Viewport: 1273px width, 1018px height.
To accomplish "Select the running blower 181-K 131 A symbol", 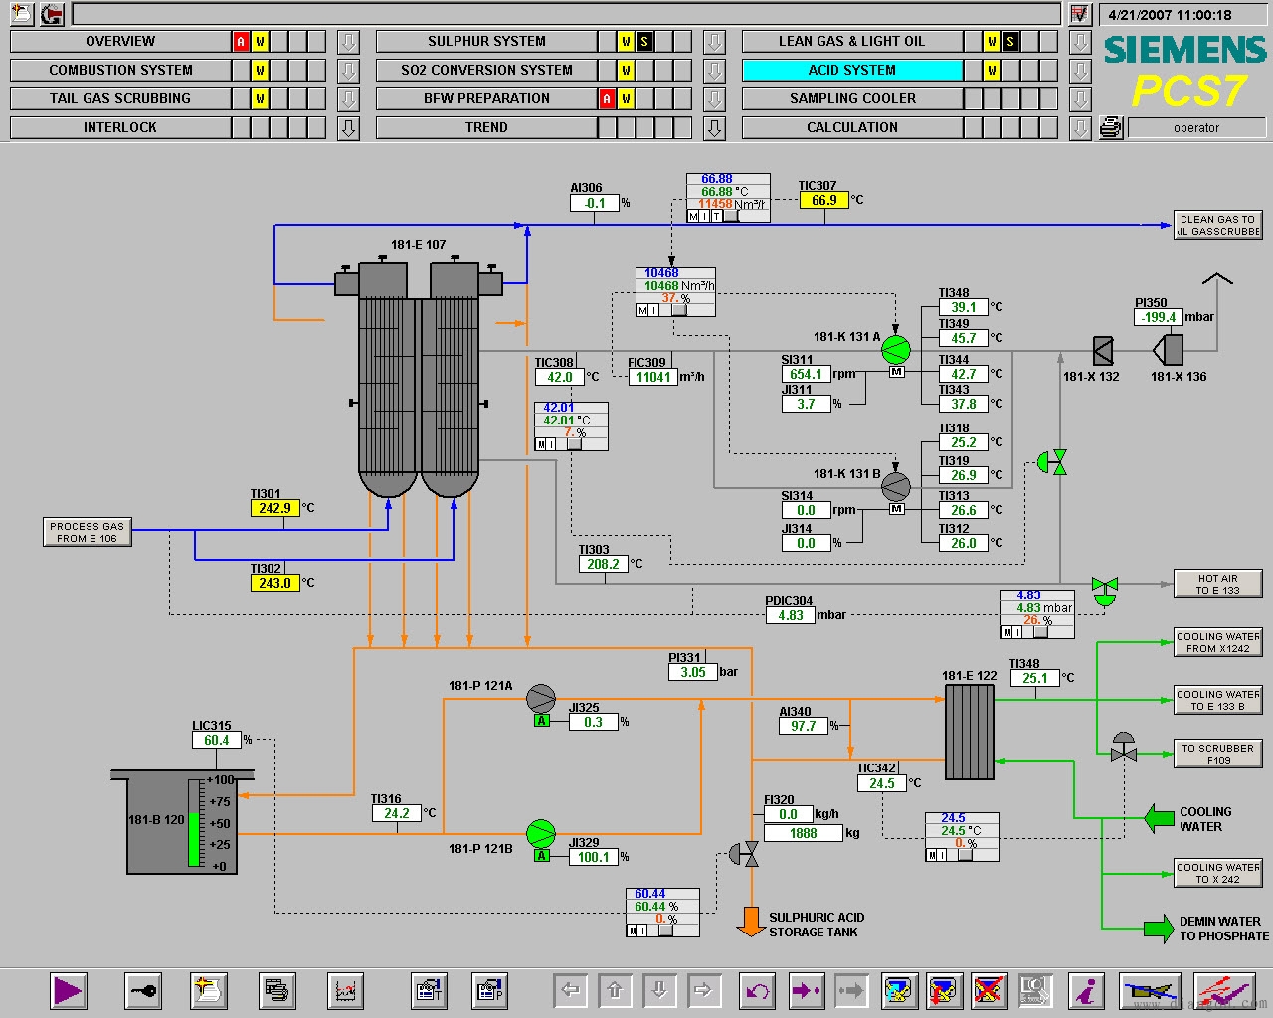I will (895, 350).
